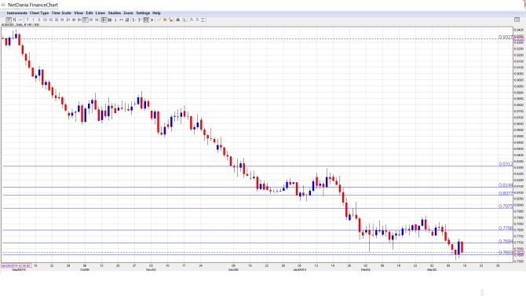Click the last toolbar icon after text icons

(x=203, y=20)
